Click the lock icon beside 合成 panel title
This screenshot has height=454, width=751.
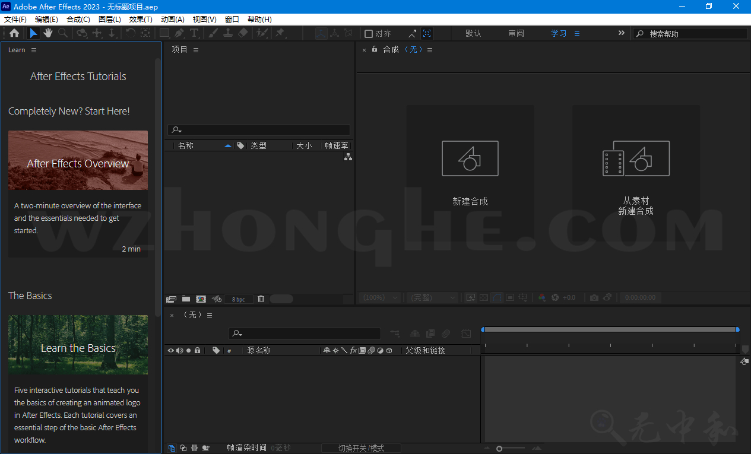[375, 49]
